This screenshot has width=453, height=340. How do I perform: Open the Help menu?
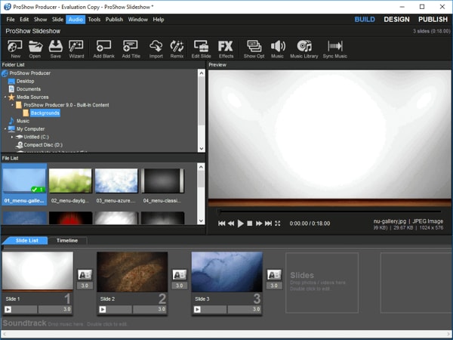coord(159,20)
